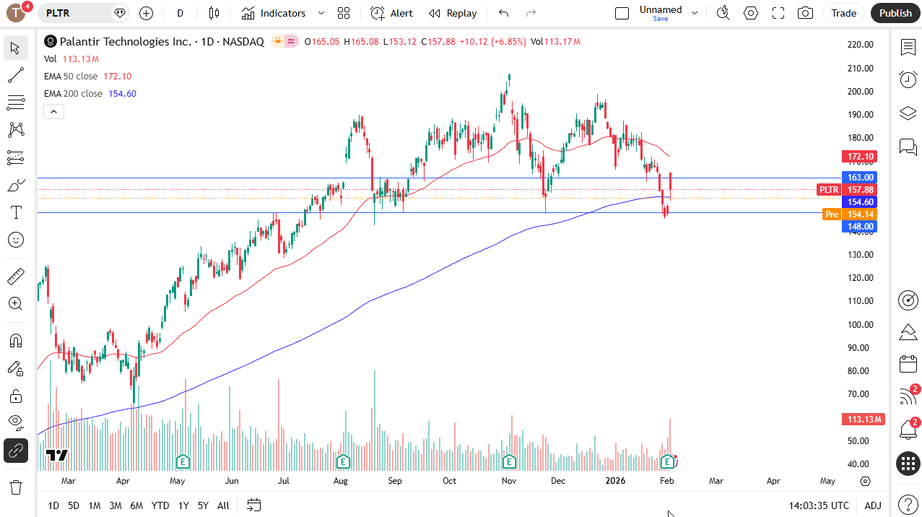Enter fullscreen mode

(x=778, y=13)
